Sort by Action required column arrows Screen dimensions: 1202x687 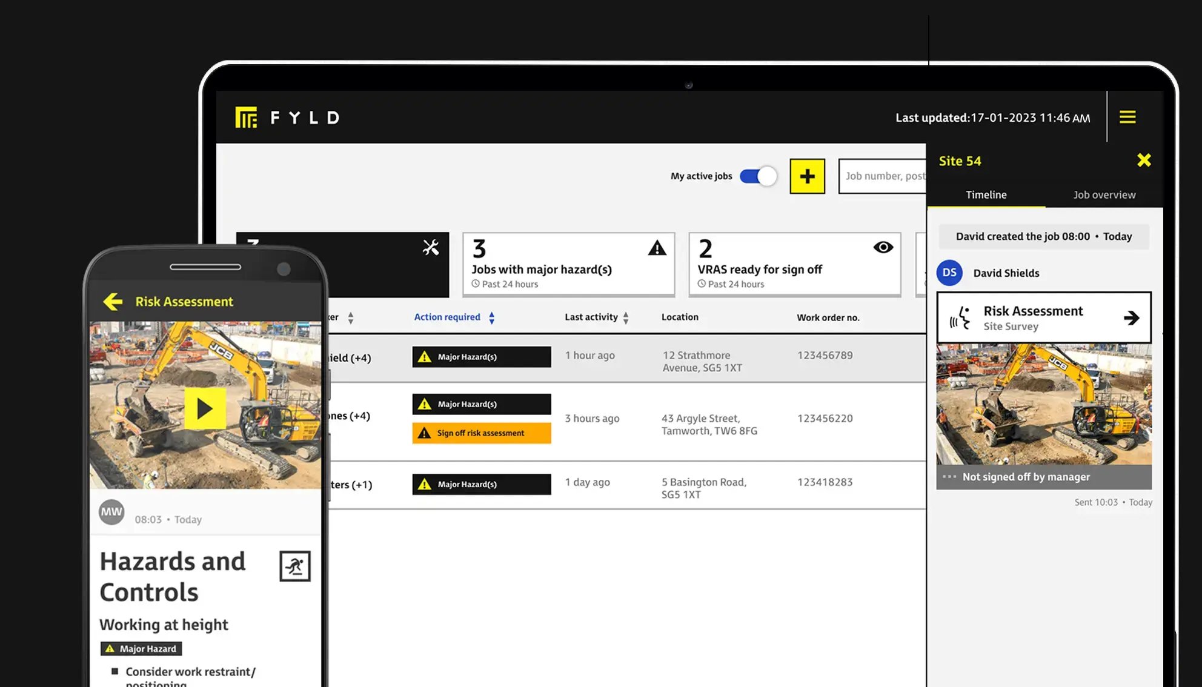(x=491, y=317)
